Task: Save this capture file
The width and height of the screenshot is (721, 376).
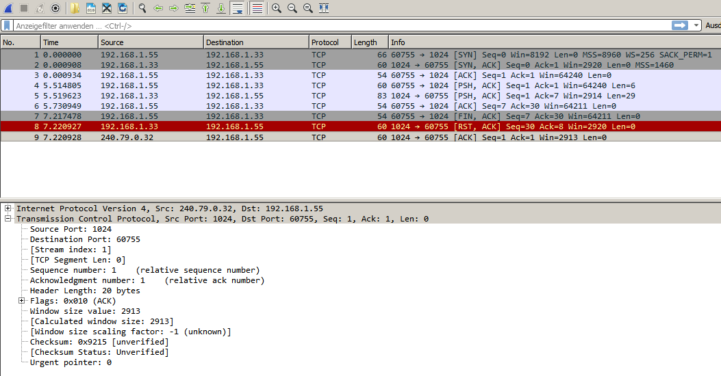Action: pyautogui.click(x=90, y=8)
